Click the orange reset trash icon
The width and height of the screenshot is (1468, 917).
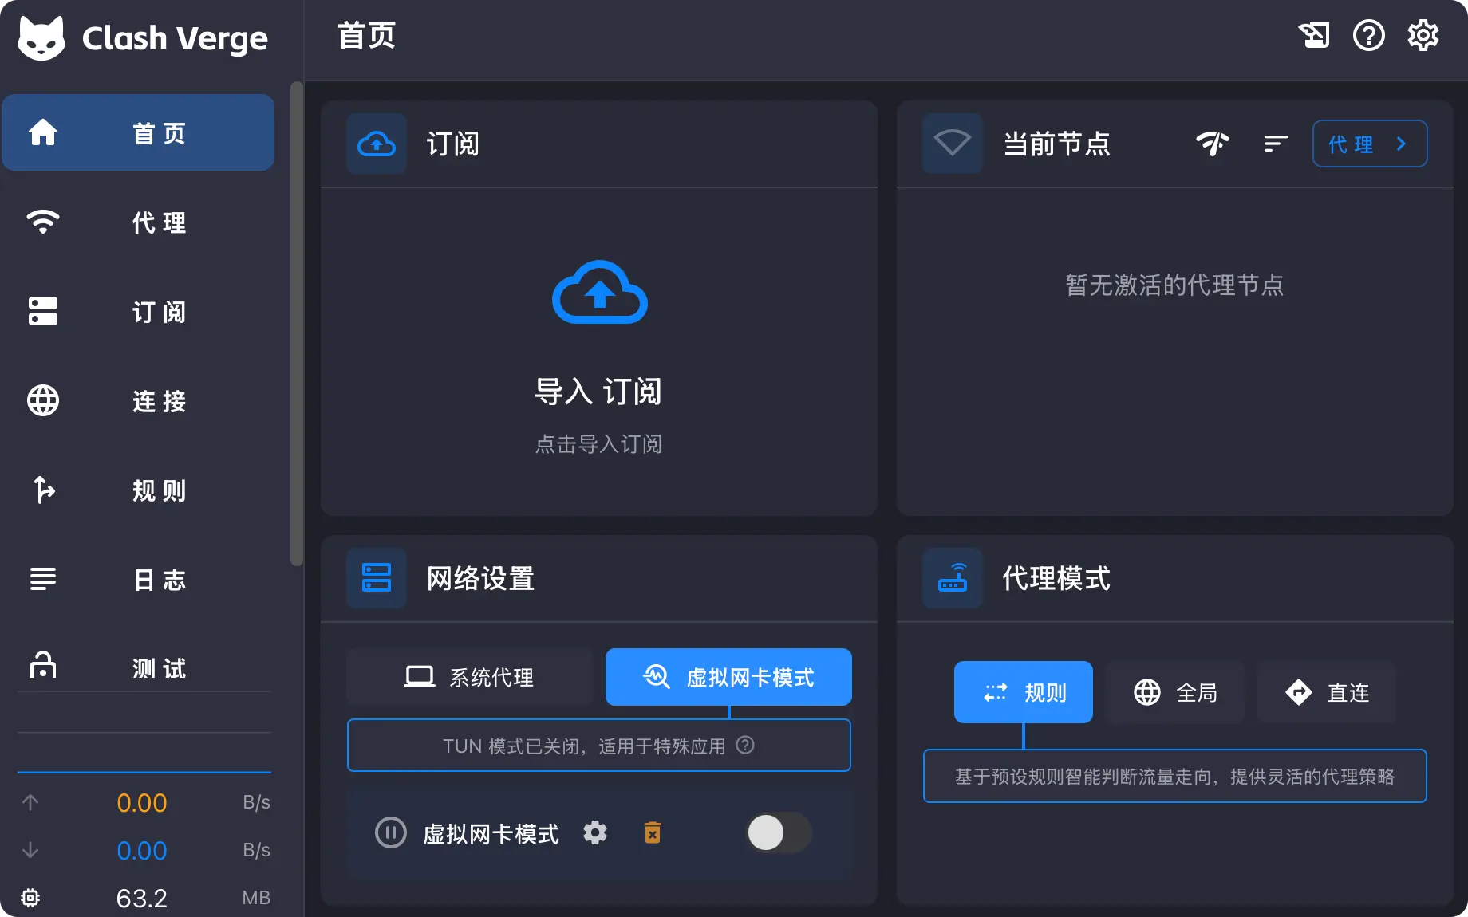point(652,833)
